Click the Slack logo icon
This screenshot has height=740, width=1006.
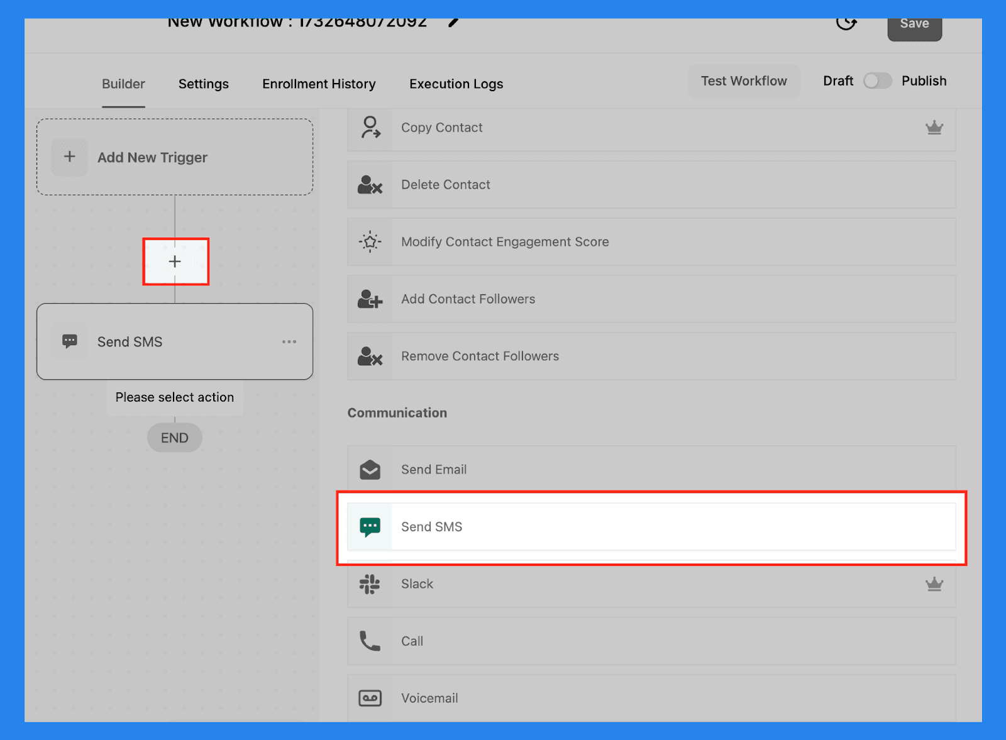[x=370, y=584]
